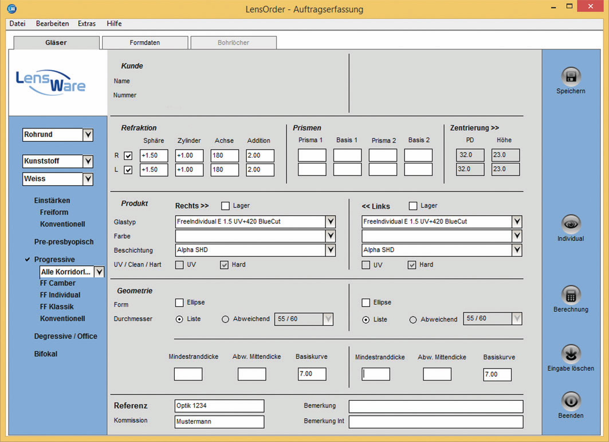Click the LensWare logo

tap(50, 83)
